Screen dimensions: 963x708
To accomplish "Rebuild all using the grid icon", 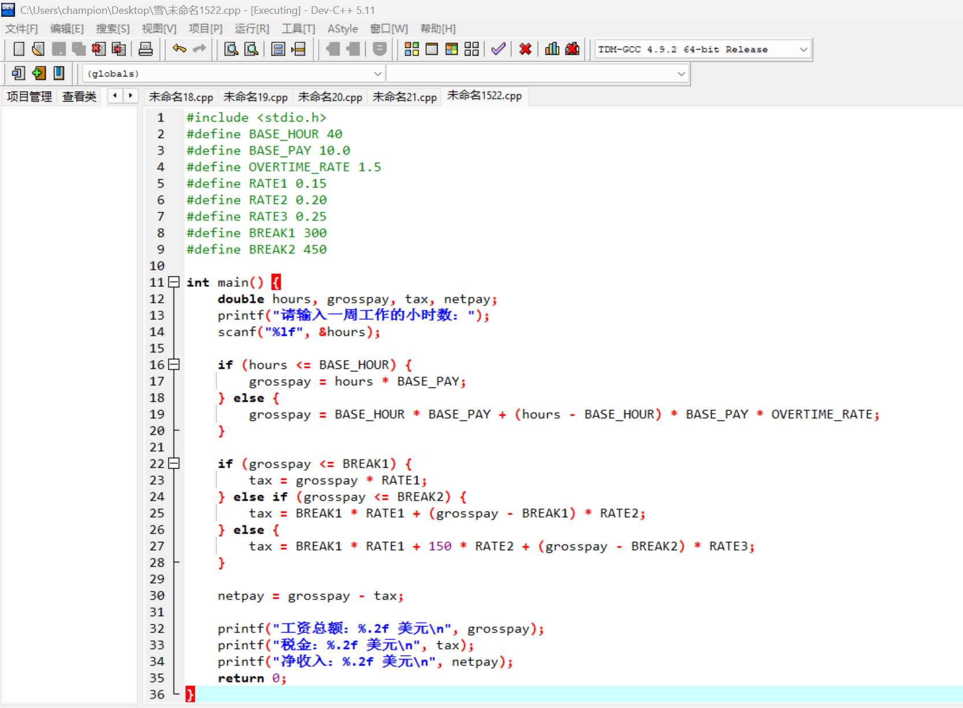I will 472,49.
